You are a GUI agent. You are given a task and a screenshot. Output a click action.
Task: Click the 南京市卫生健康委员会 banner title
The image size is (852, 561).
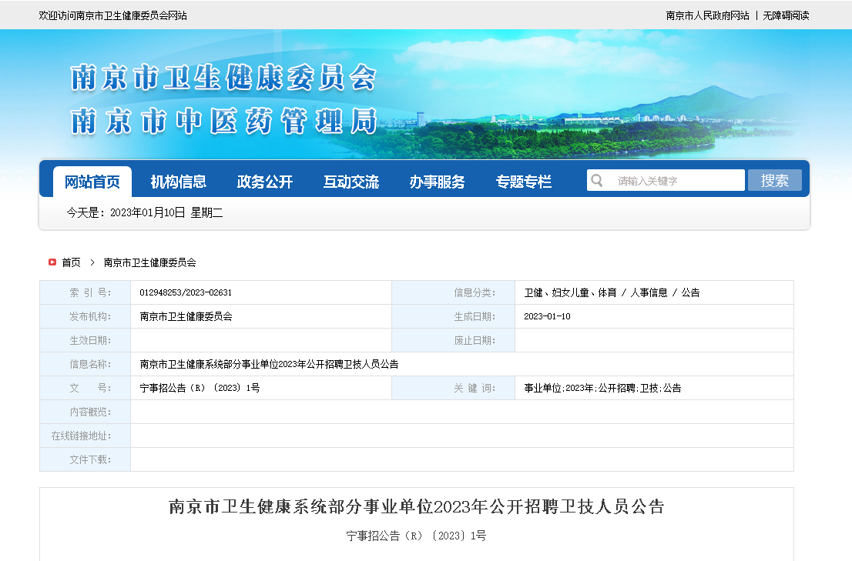tap(223, 78)
